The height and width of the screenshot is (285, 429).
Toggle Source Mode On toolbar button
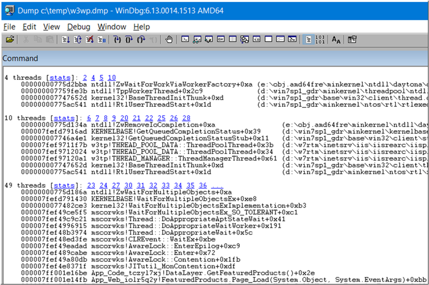308,40
